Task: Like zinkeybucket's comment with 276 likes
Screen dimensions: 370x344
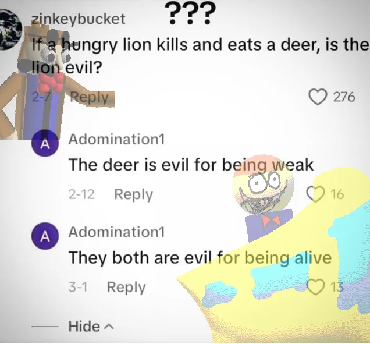Action: click(x=318, y=97)
